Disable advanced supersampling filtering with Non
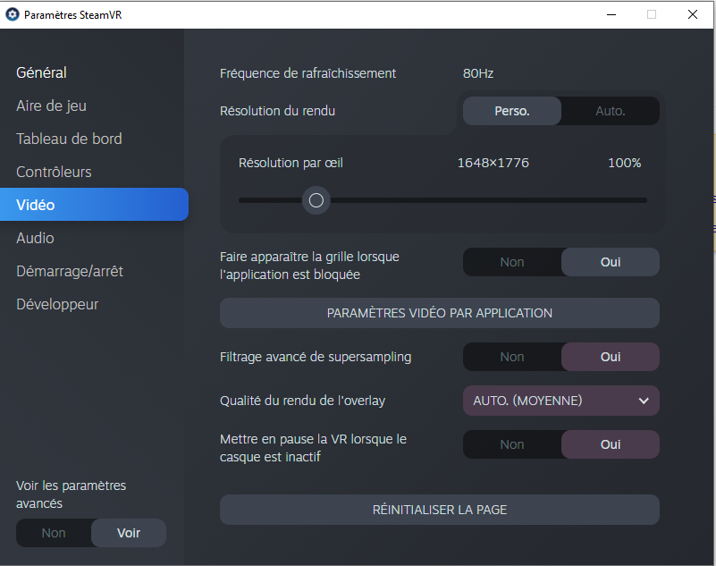 pos(512,357)
